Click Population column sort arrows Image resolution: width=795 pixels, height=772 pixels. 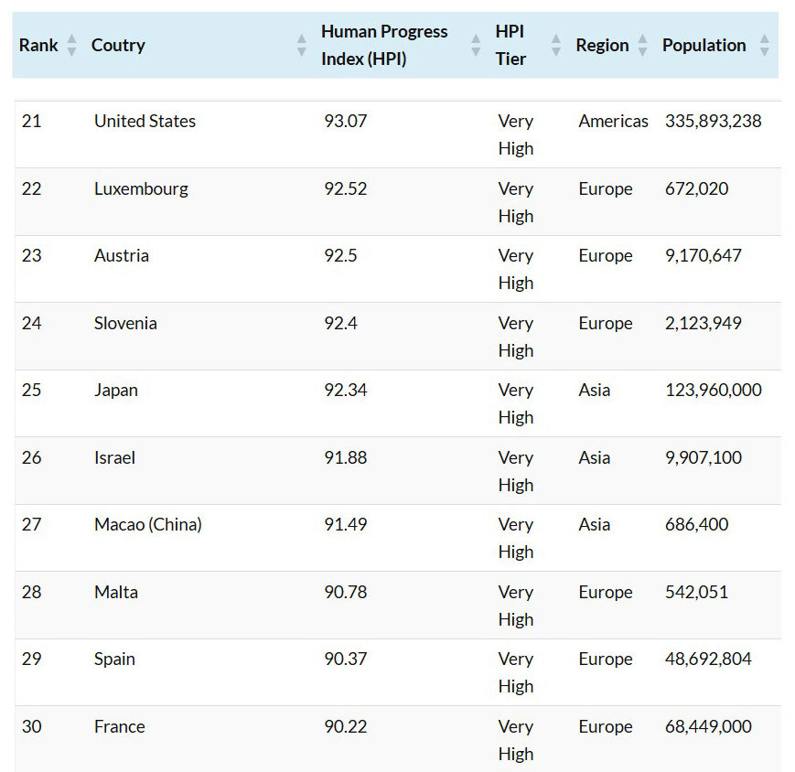point(765,45)
